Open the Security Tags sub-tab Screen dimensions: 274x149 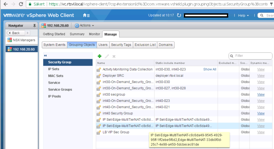tap(121, 45)
